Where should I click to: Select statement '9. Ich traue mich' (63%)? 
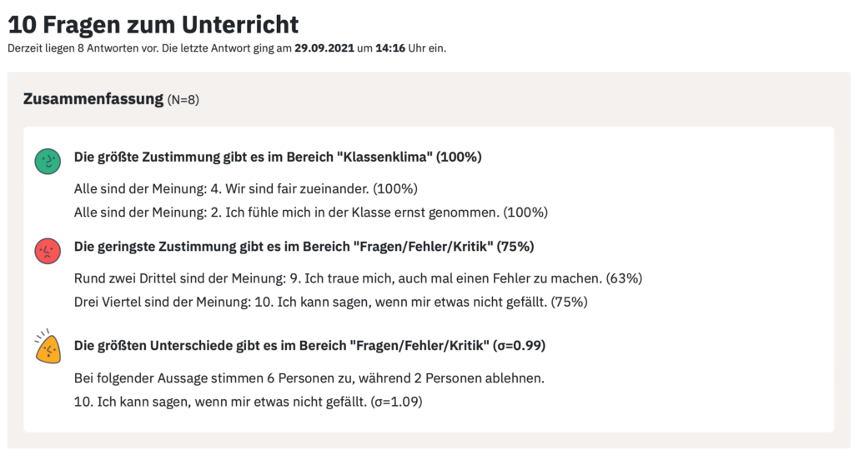pyautogui.click(x=359, y=278)
